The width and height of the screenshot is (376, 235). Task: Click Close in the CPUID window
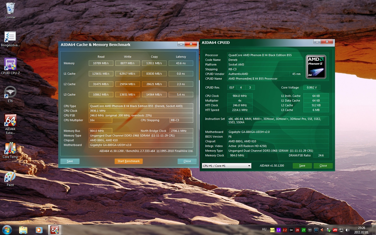coord(323,166)
